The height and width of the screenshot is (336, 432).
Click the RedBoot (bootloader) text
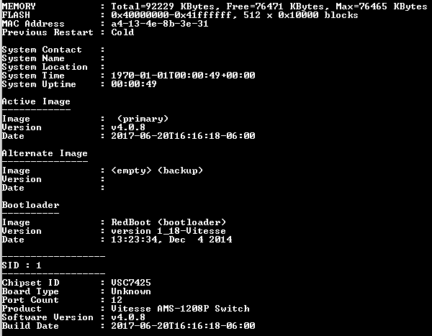tap(168, 222)
